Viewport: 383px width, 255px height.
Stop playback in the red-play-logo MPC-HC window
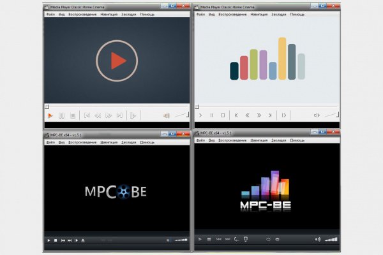pyautogui.click(x=73, y=115)
